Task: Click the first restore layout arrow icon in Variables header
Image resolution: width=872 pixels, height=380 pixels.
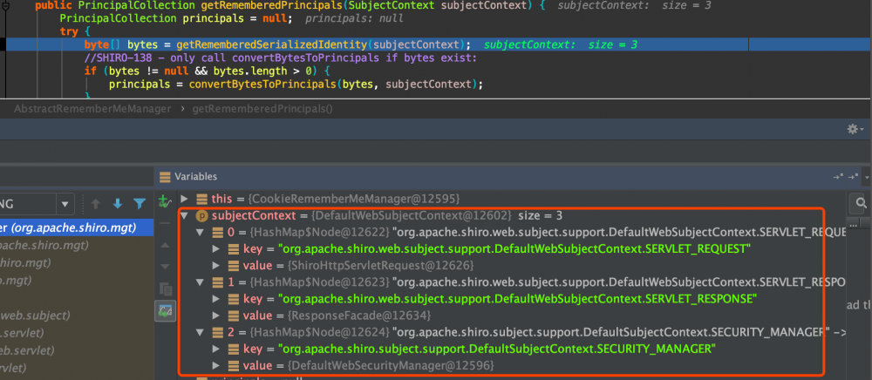Action: point(838,177)
